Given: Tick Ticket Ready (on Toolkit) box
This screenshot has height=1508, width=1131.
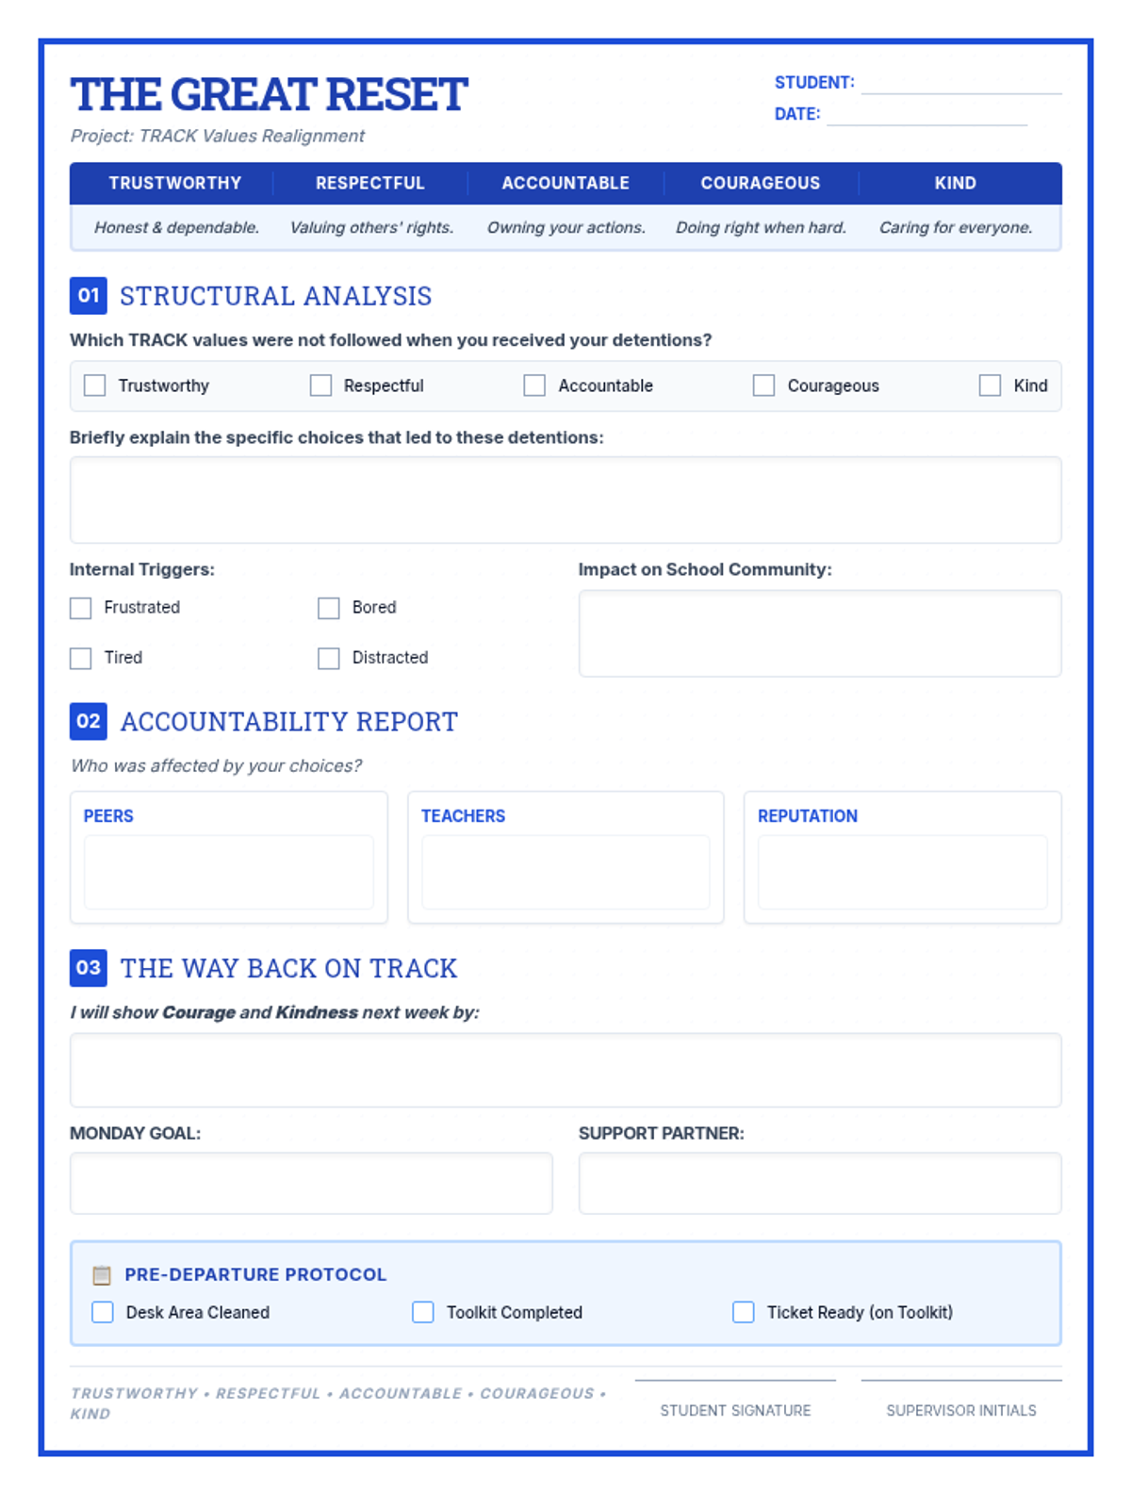Looking at the screenshot, I should pyautogui.click(x=744, y=1312).
